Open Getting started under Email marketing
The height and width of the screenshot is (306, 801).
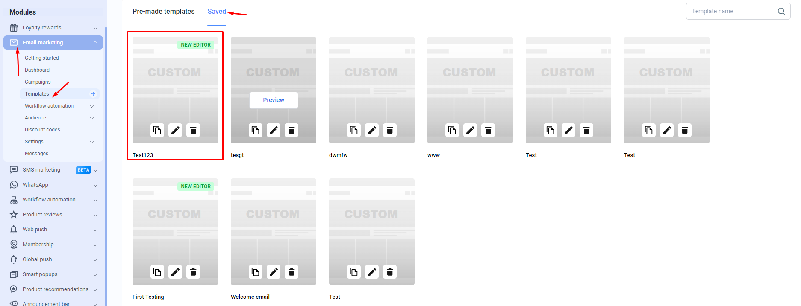click(42, 58)
